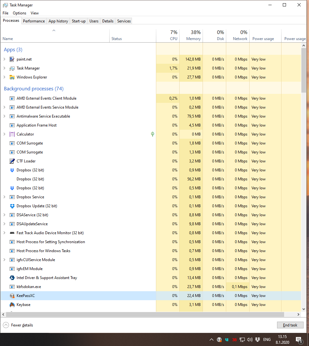Click the Background processes (74) group header
Viewport: 309px width, 346px height.
pyautogui.click(x=34, y=89)
